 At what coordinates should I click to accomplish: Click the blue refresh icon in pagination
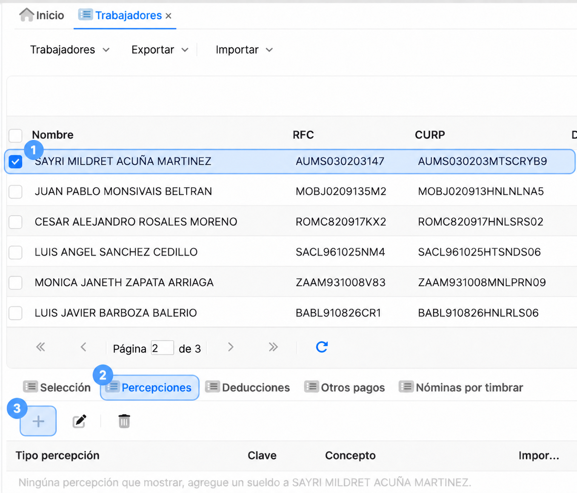pyautogui.click(x=322, y=347)
